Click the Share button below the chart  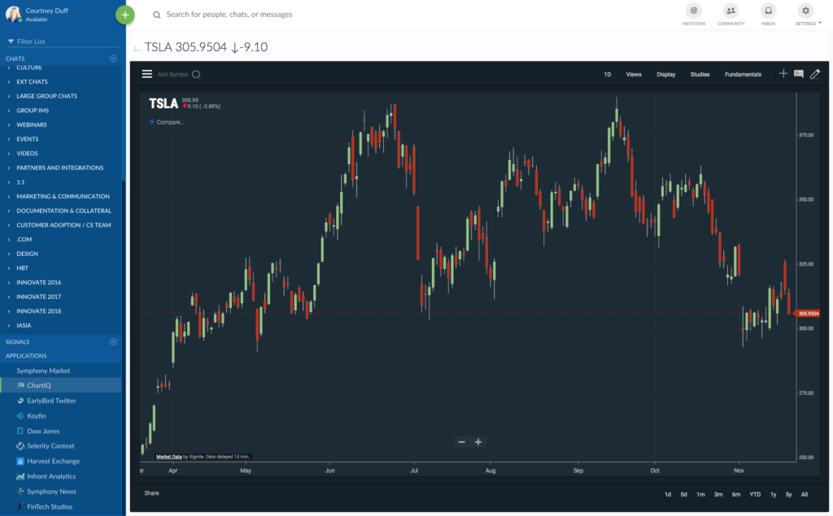click(x=151, y=493)
